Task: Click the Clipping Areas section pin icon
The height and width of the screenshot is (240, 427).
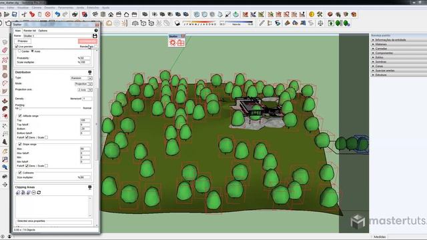Action: (x=90, y=187)
